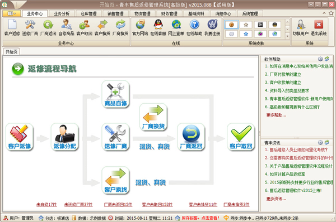
Task: Click refresh icon in 青丰资讯 panel
Action: pyautogui.click(x=327, y=142)
